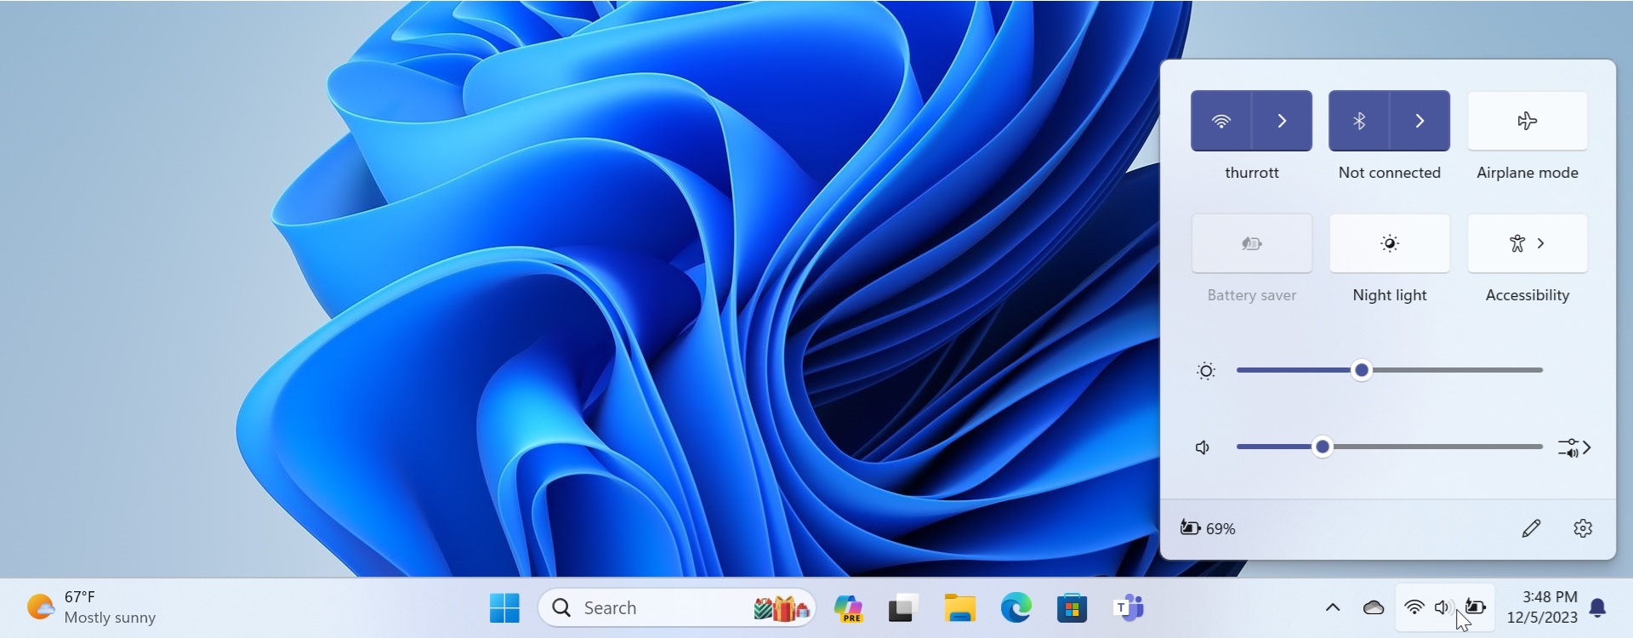The image size is (1633, 638).
Task: Expand Bluetooth devices list chevron
Action: 1420,121
